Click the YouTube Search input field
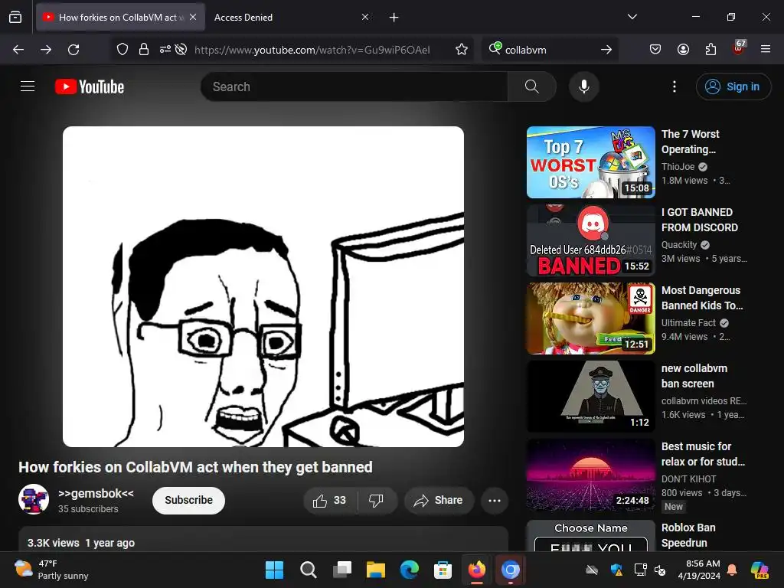Image resolution: width=784 pixels, height=588 pixels. click(x=354, y=87)
